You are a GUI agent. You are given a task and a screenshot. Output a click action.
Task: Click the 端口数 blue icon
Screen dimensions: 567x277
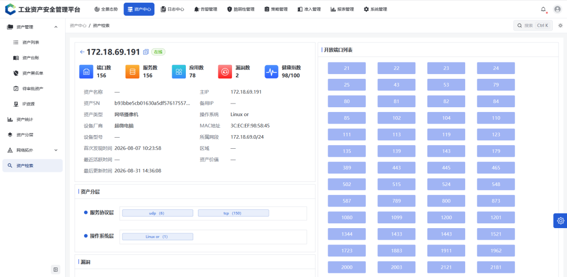(86, 71)
